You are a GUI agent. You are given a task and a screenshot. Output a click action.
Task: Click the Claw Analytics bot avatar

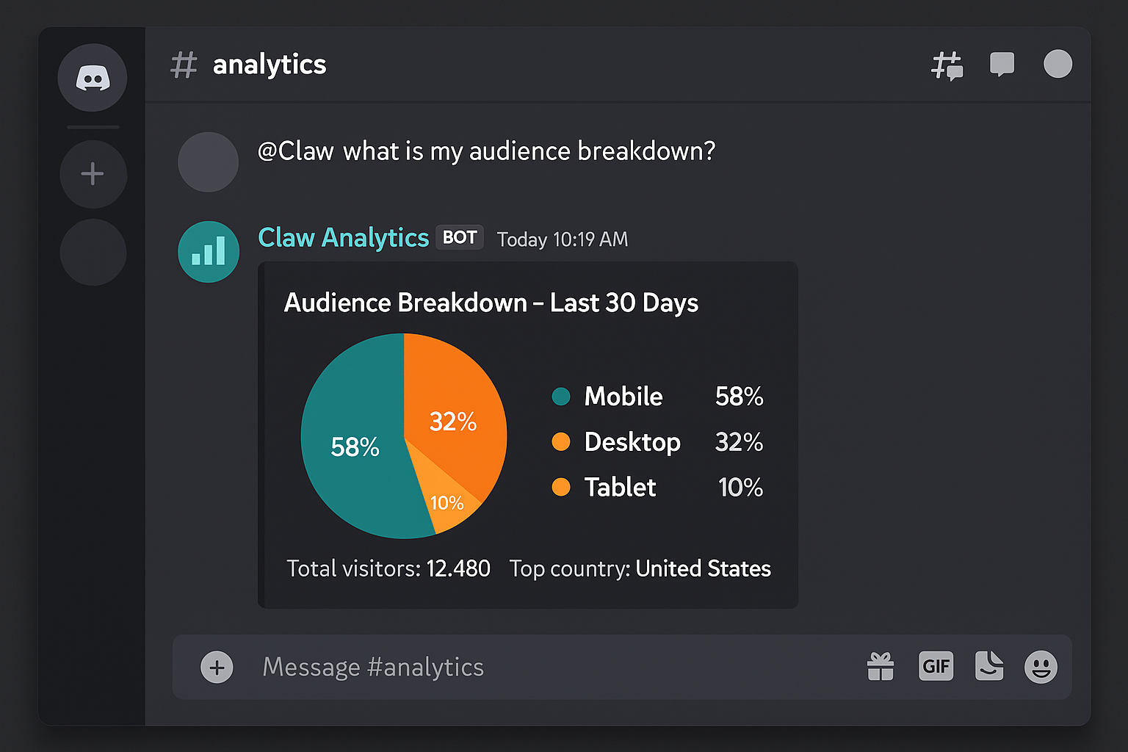[x=209, y=252]
